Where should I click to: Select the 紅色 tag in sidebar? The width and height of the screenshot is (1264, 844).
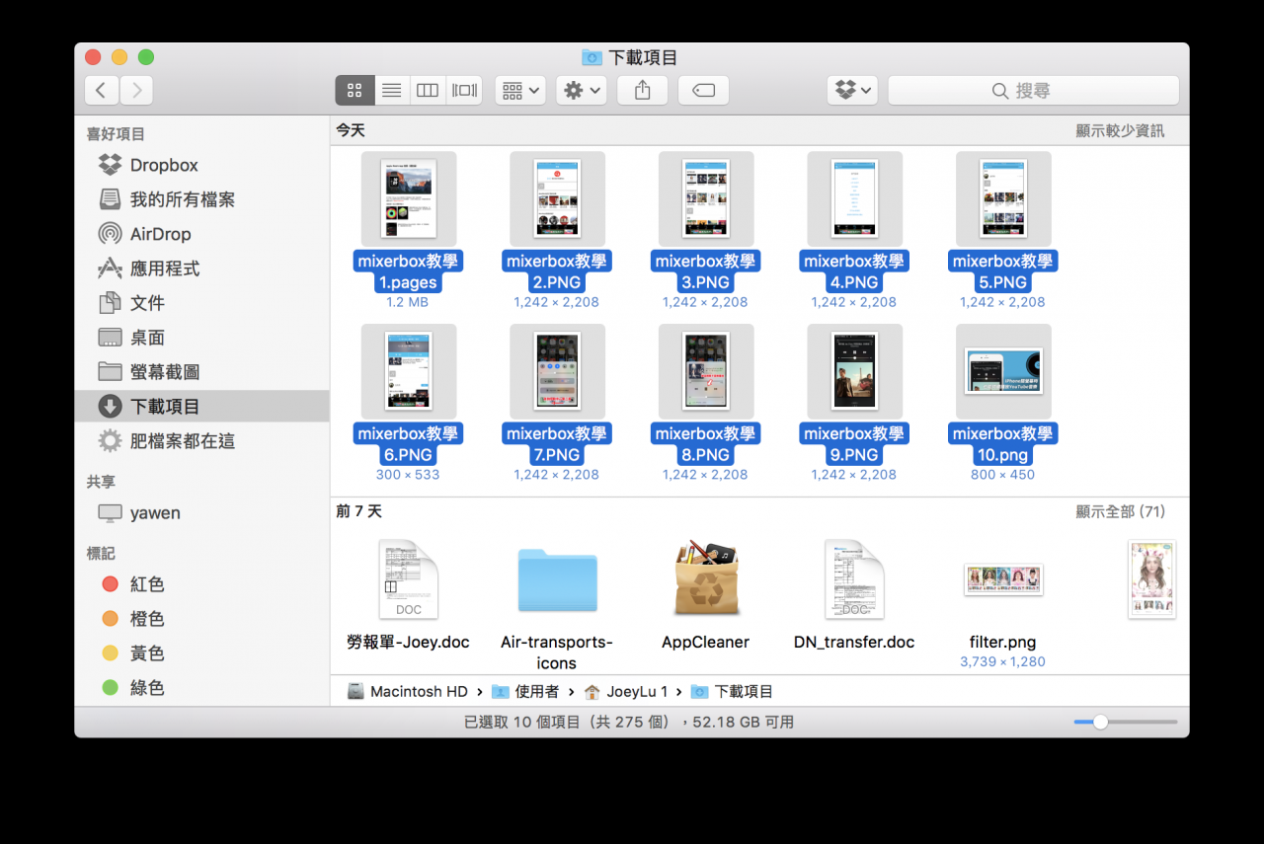point(146,583)
